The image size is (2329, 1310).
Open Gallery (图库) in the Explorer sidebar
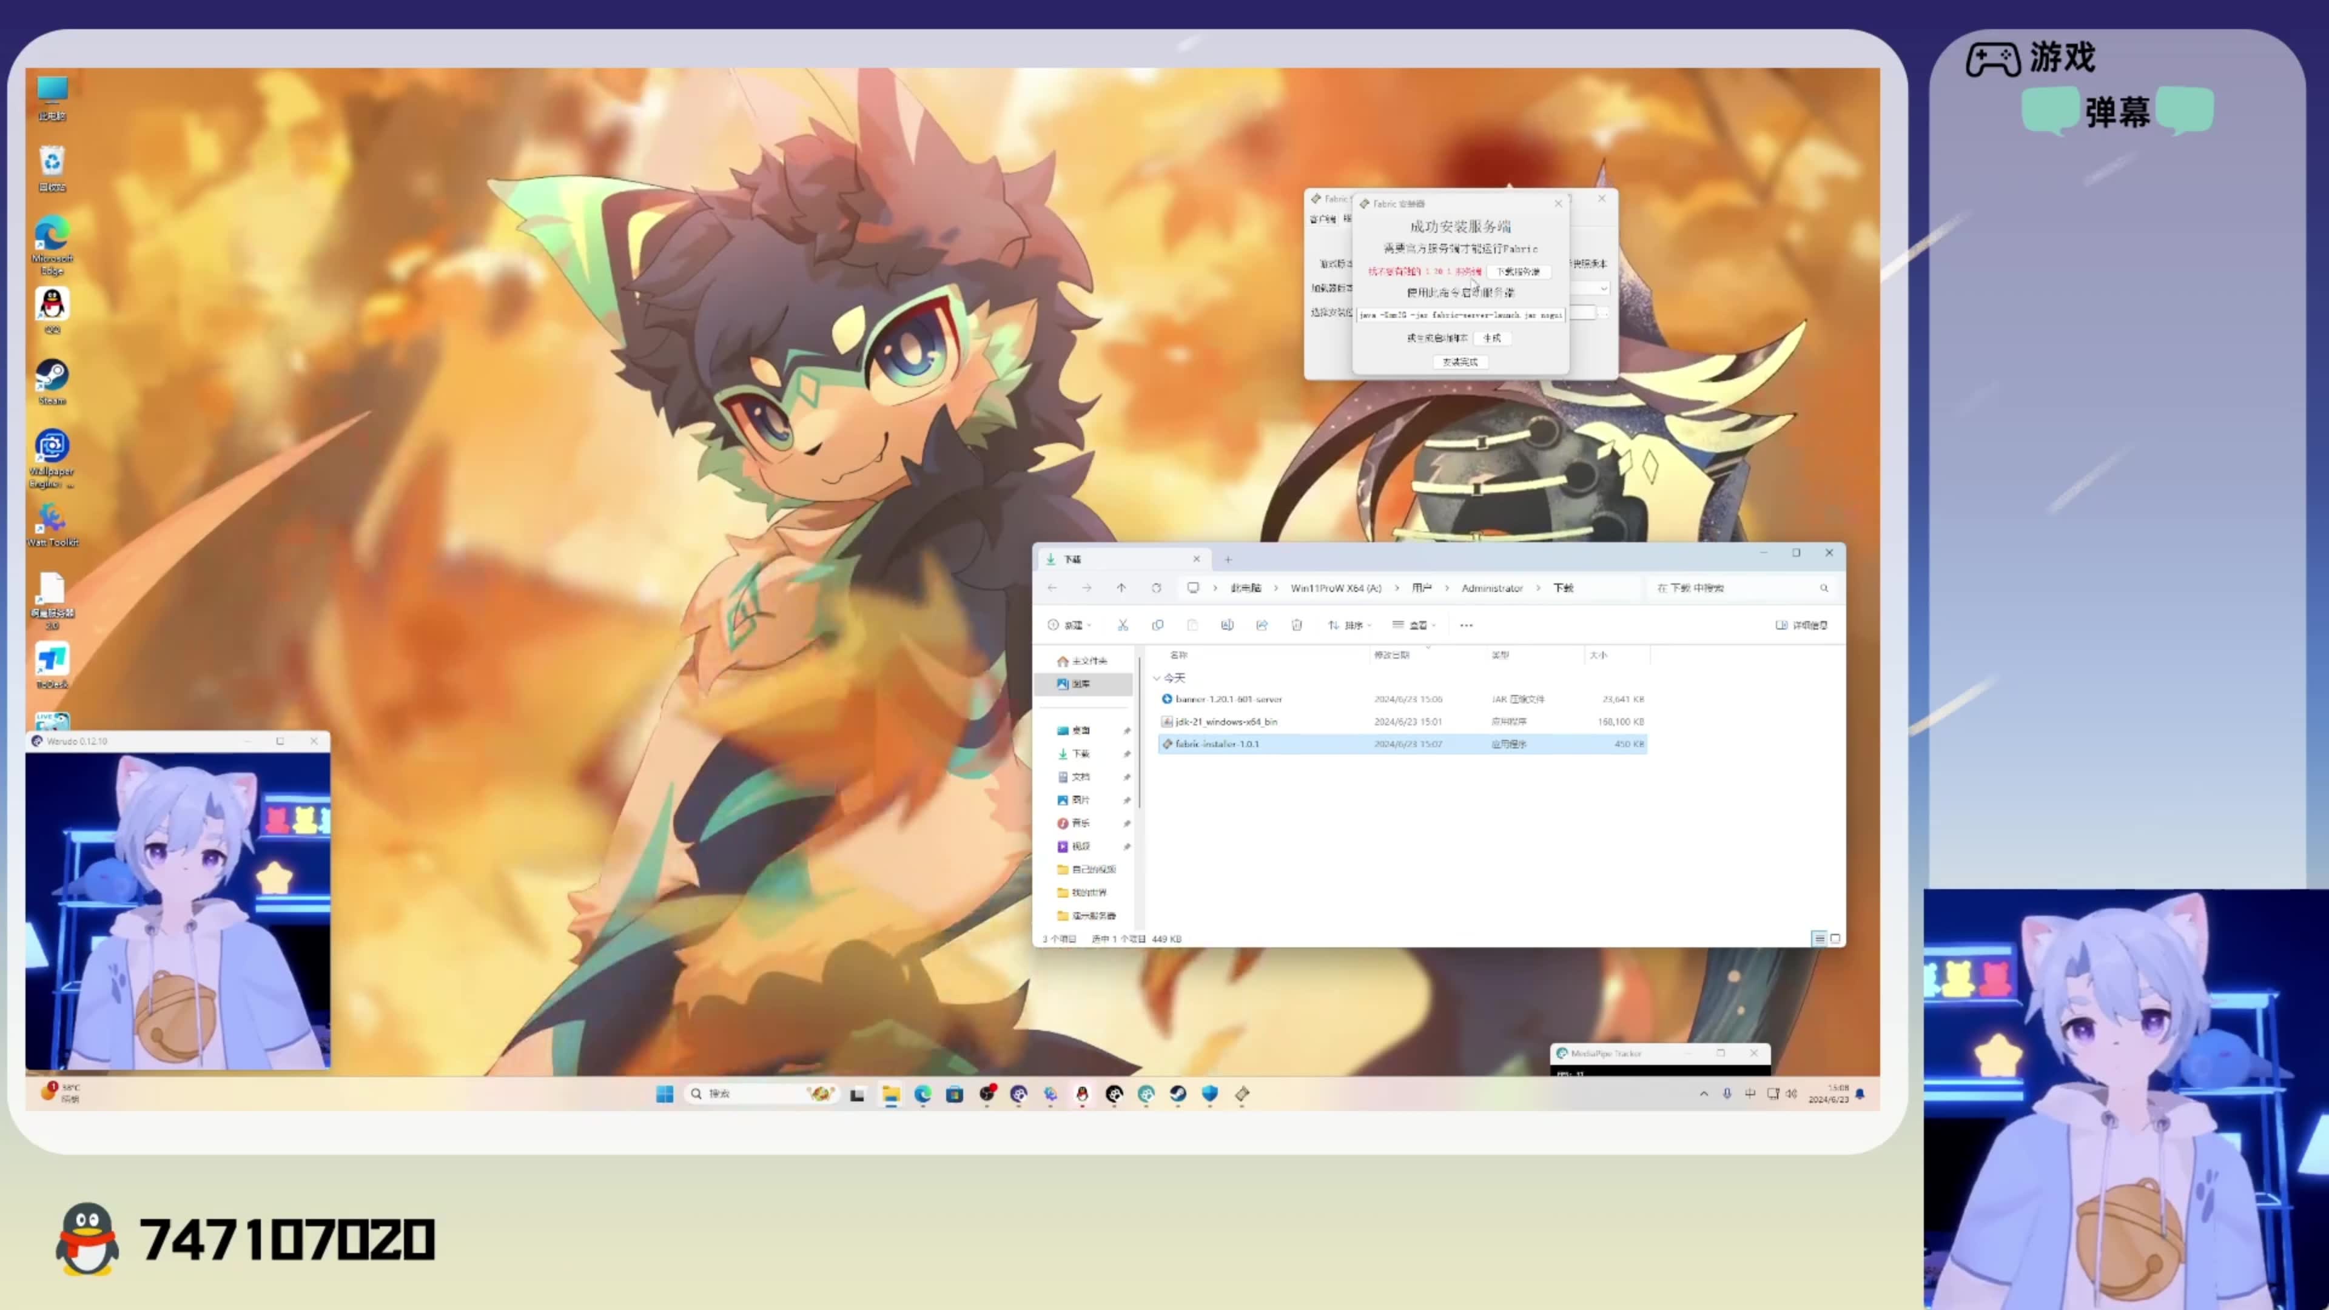(x=1082, y=684)
